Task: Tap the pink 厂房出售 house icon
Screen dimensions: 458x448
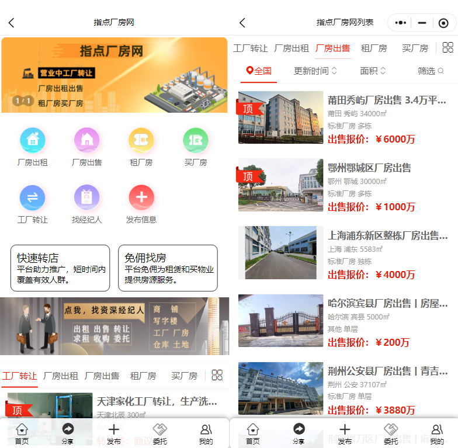Action: pyautogui.click(x=86, y=140)
